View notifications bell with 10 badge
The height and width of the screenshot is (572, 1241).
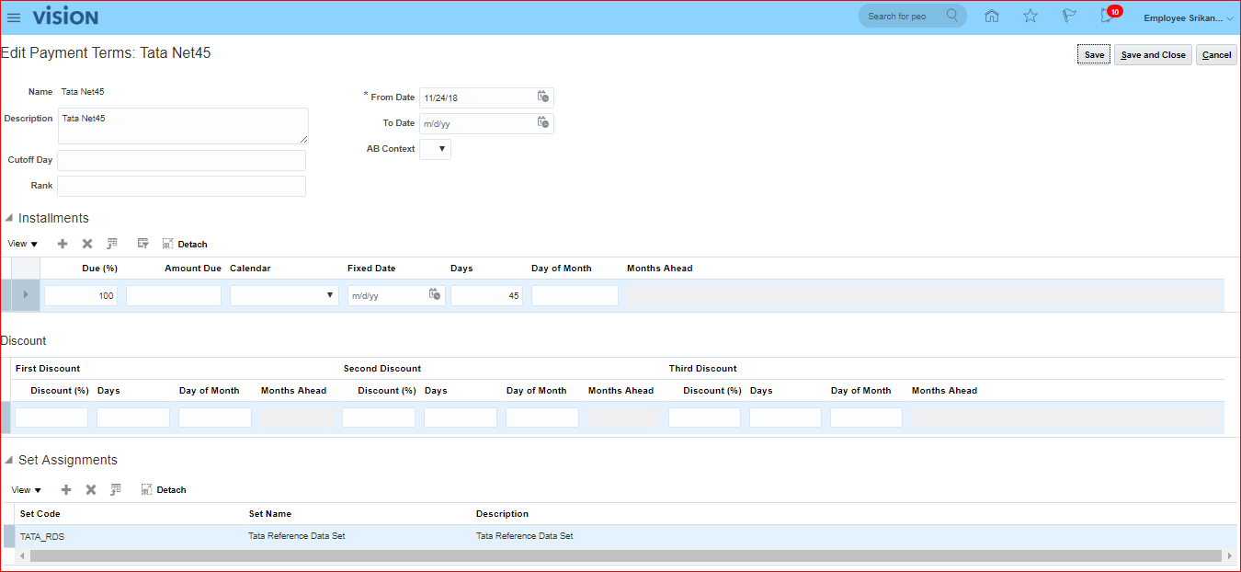(1108, 17)
